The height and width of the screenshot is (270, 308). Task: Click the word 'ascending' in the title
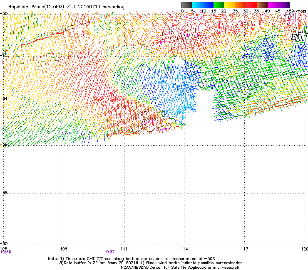coord(113,7)
